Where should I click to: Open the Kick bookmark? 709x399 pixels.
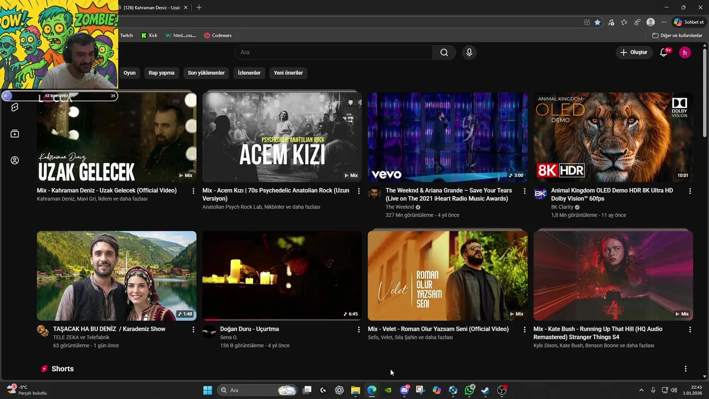pos(149,35)
